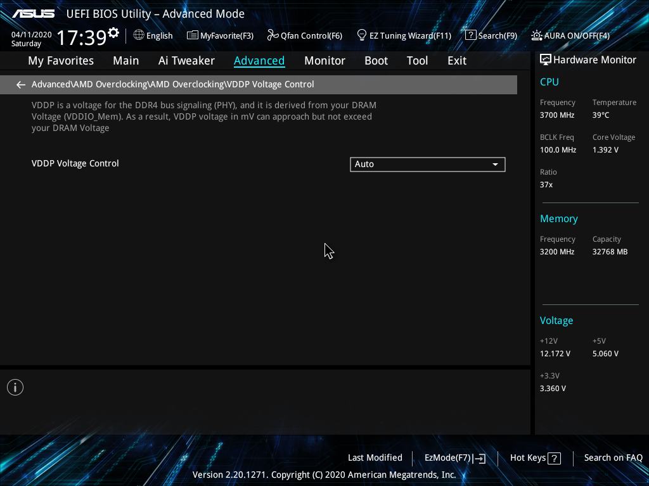This screenshot has width=649, height=486.
Task: Open Hot Keys help
Action: coord(535,458)
